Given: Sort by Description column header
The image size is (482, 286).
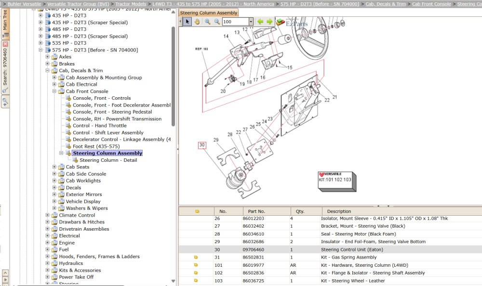Looking at the screenshot, I should coord(402,211).
